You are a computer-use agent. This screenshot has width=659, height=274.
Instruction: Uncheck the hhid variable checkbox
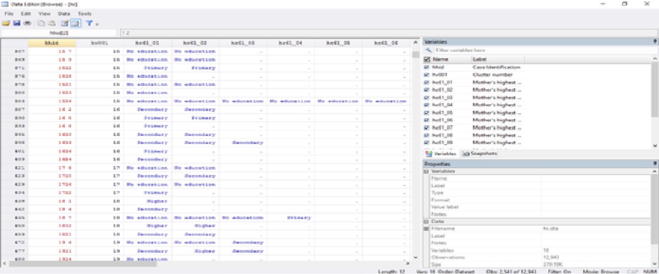point(427,67)
